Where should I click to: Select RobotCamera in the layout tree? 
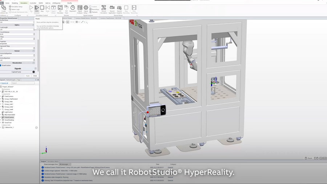click(9, 117)
